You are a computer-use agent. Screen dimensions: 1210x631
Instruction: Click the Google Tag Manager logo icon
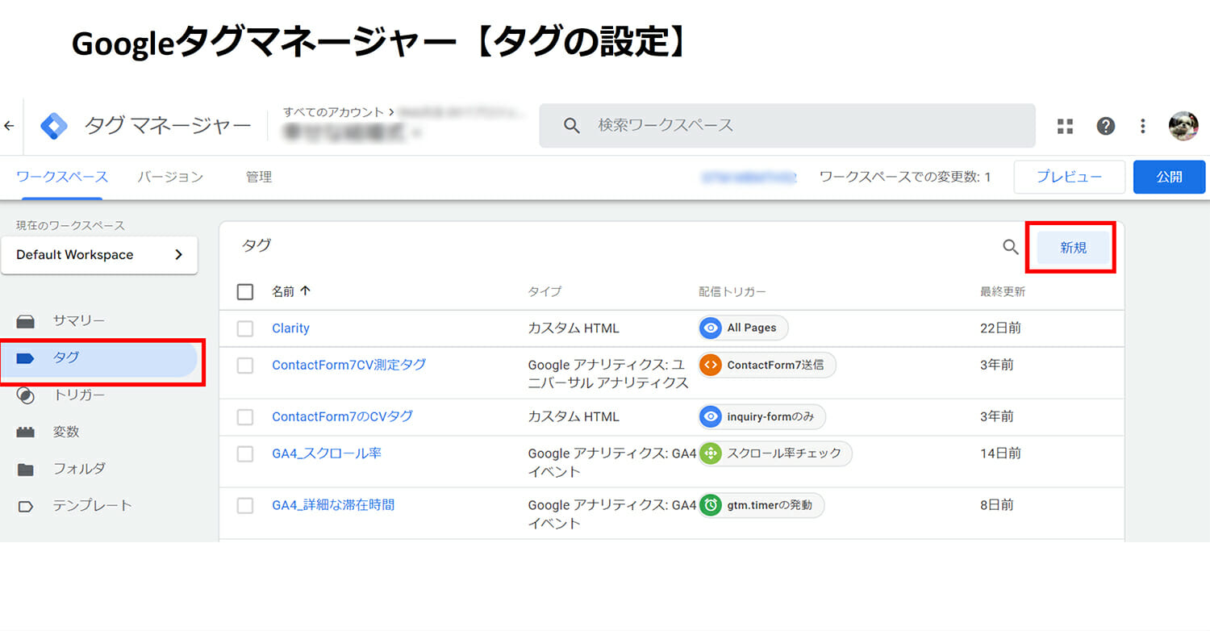pos(55,126)
